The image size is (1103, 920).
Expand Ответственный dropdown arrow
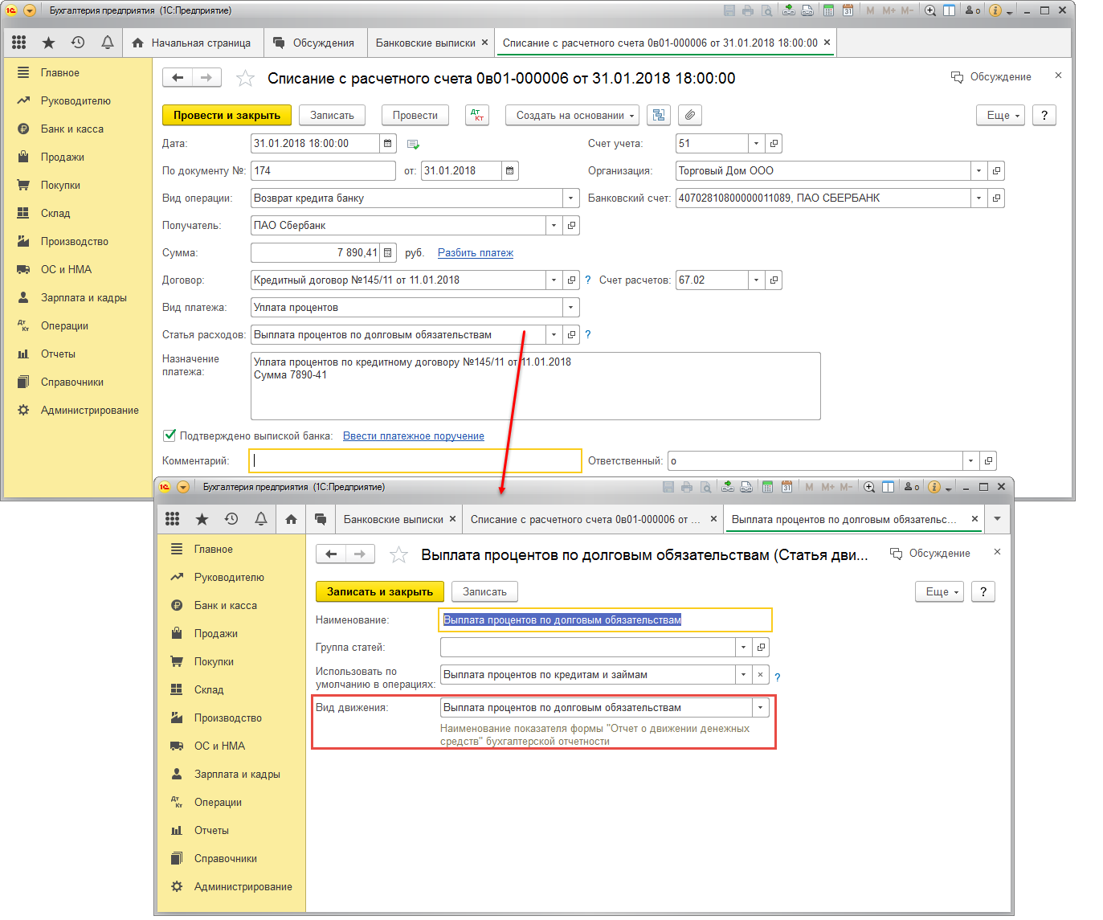pyautogui.click(x=970, y=460)
